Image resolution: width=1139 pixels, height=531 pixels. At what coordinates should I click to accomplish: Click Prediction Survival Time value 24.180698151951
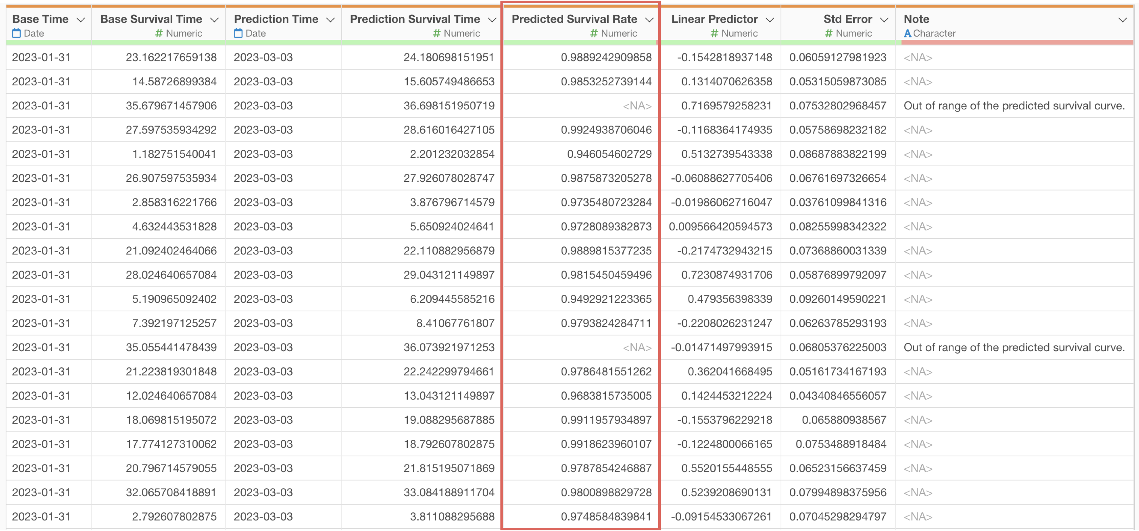449,58
